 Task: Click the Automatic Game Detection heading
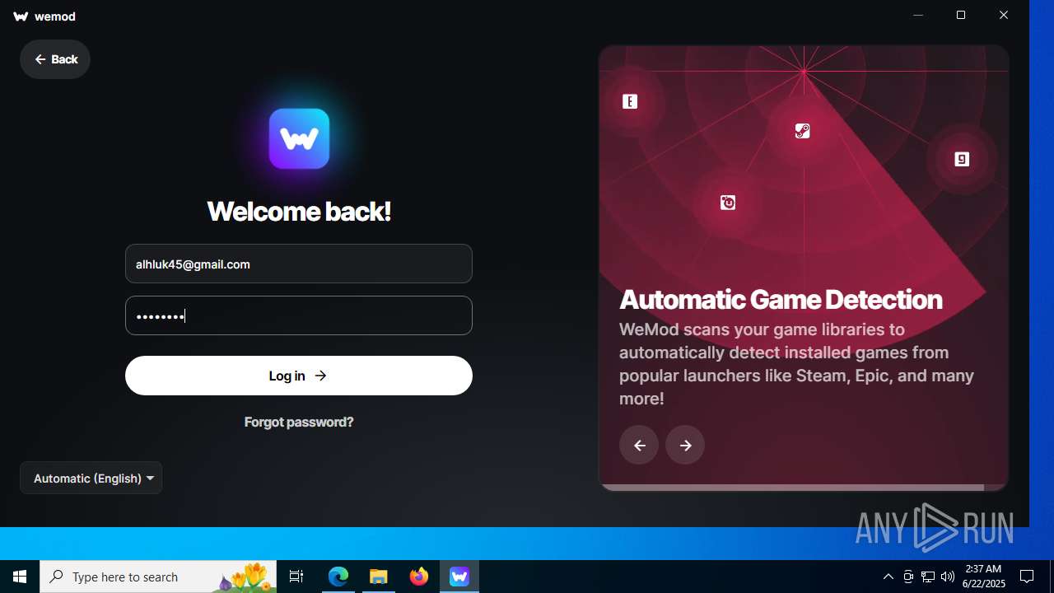781,299
